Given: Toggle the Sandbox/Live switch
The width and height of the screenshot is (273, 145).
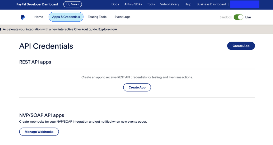Looking at the screenshot, I should 238,17.
